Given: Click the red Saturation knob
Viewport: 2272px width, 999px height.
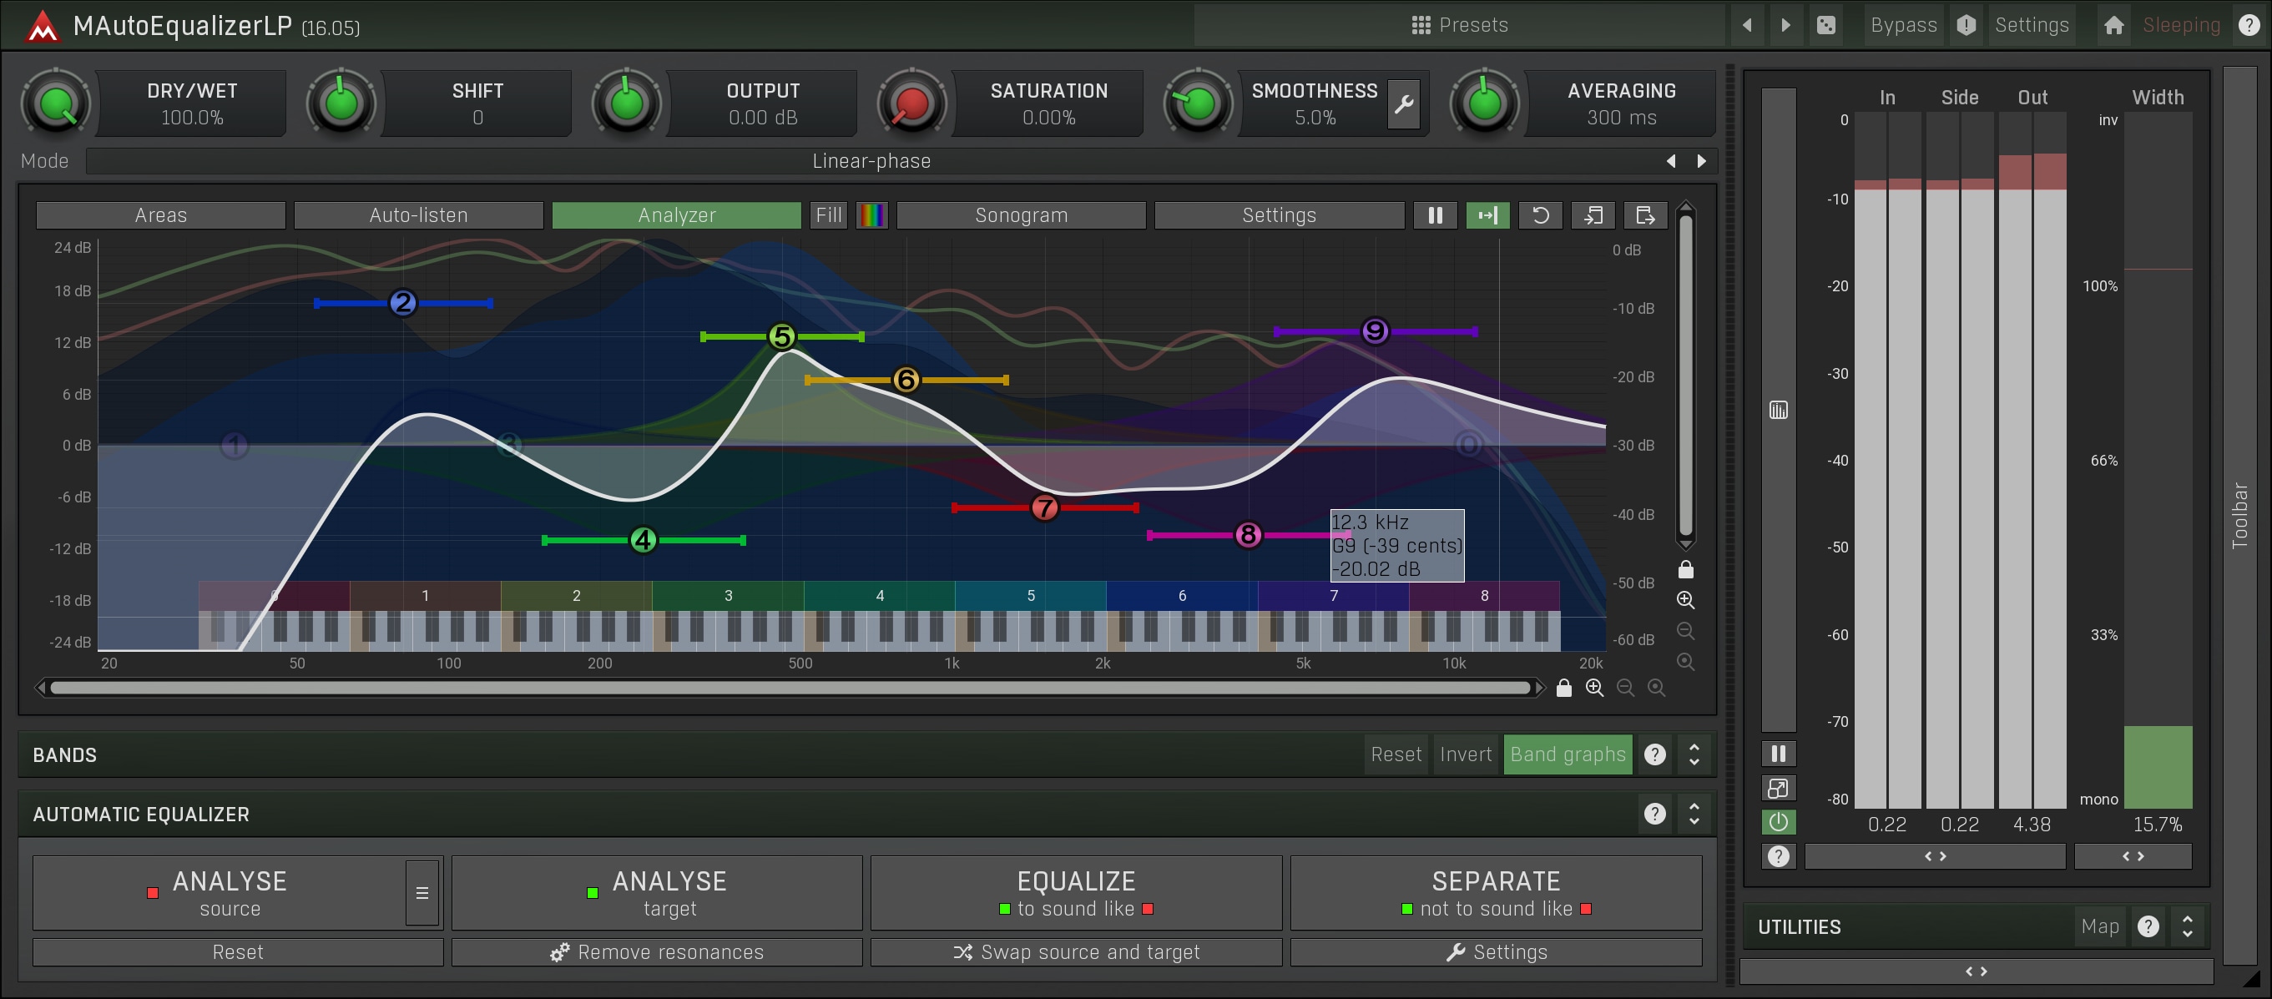Looking at the screenshot, I should (912, 104).
